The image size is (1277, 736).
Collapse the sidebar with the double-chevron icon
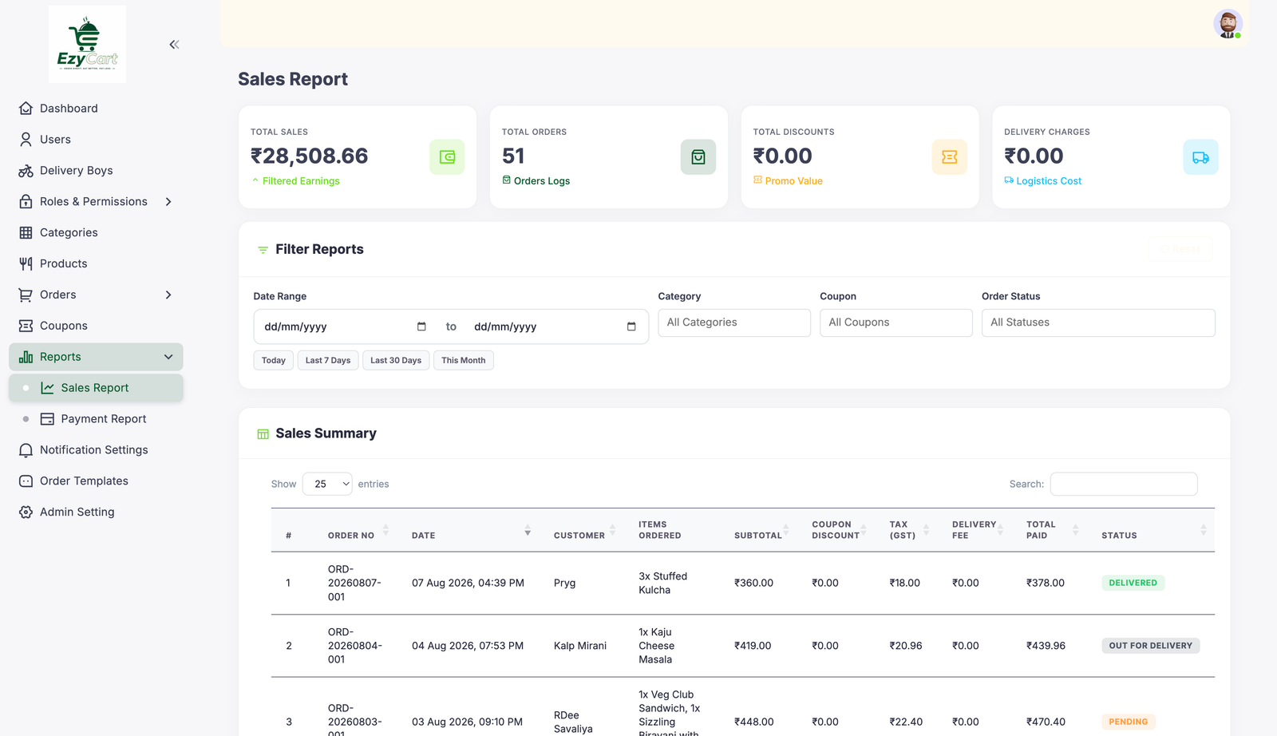coord(174,45)
